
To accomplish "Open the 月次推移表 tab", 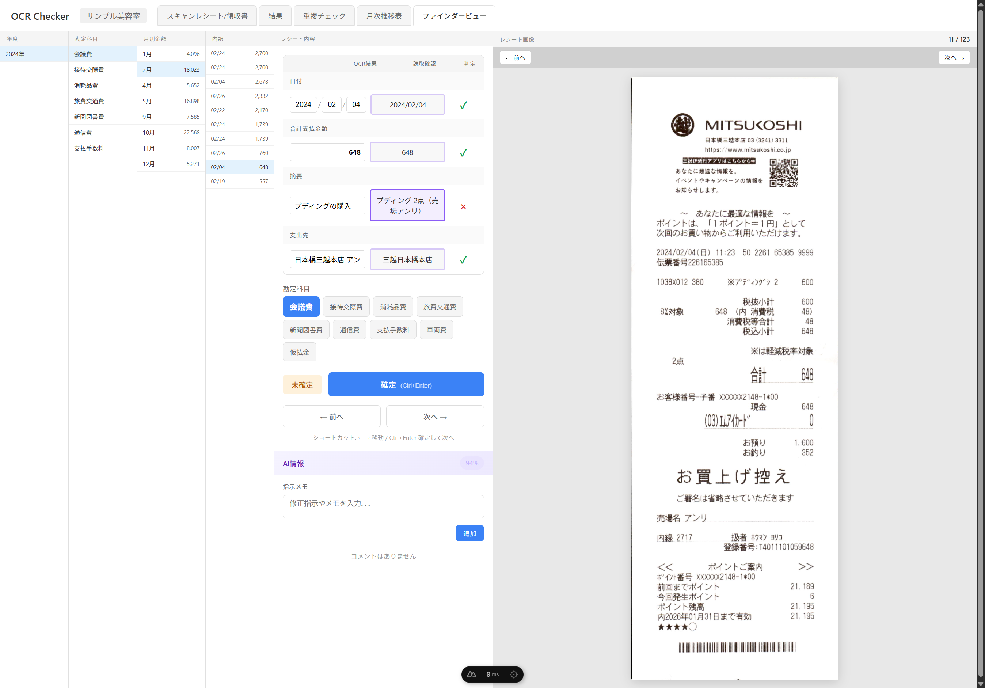I will point(384,16).
